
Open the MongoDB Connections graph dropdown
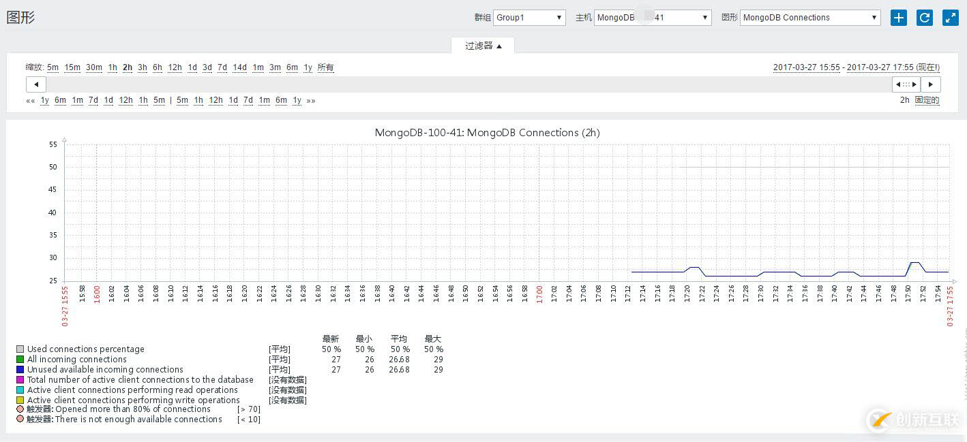click(809, 18)
